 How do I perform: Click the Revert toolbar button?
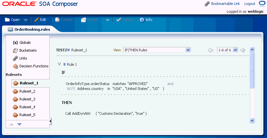point(91,20)
